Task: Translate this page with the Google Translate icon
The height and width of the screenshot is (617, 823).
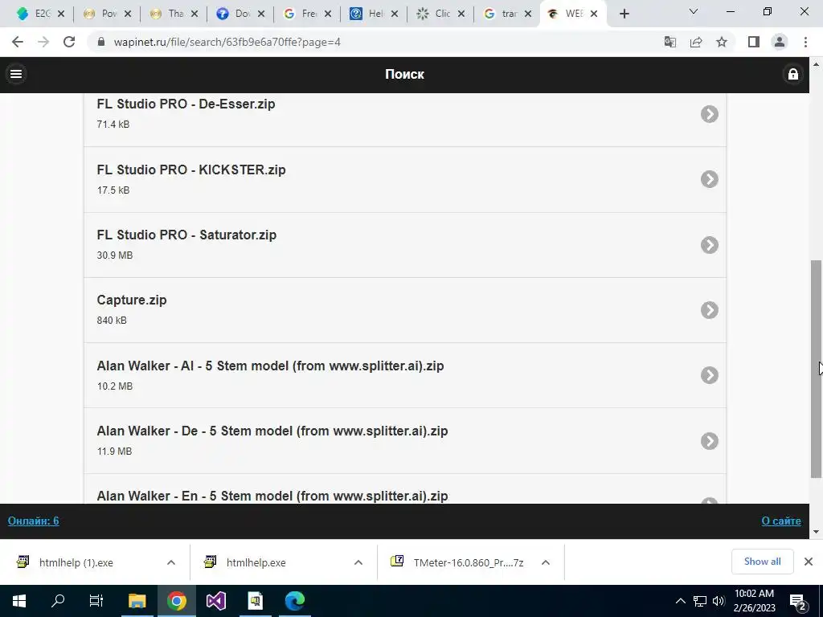Action: click(x=669, y=42)
